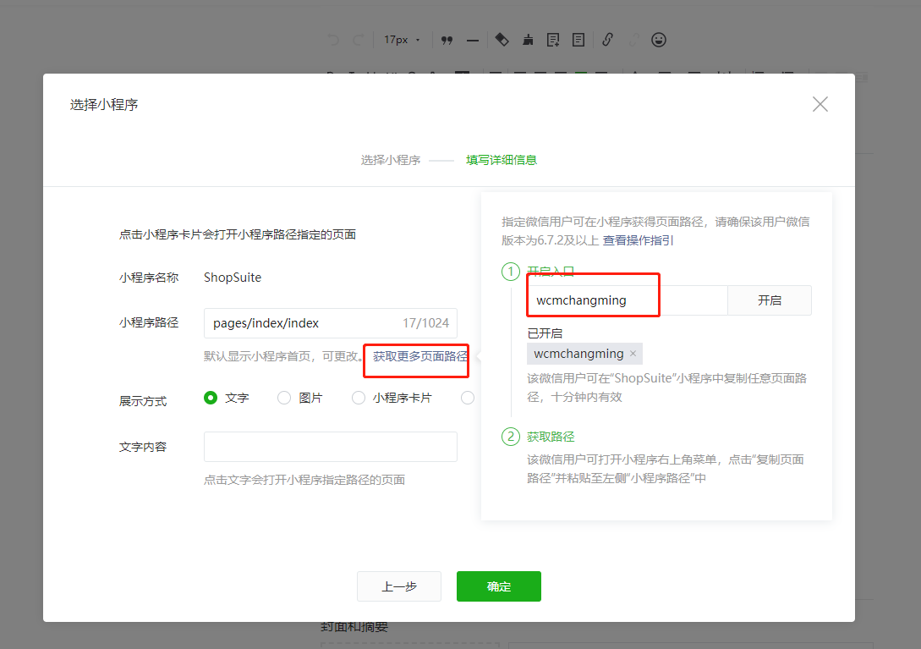Image resolution: width=921 pixels, height=649 pixels.
Task: Click the 获取路径 step heading
Action: point(551,437)
